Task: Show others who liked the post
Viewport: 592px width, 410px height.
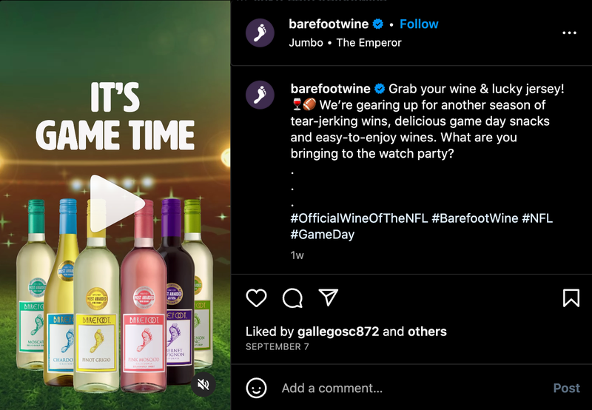Action: [427, 332]
